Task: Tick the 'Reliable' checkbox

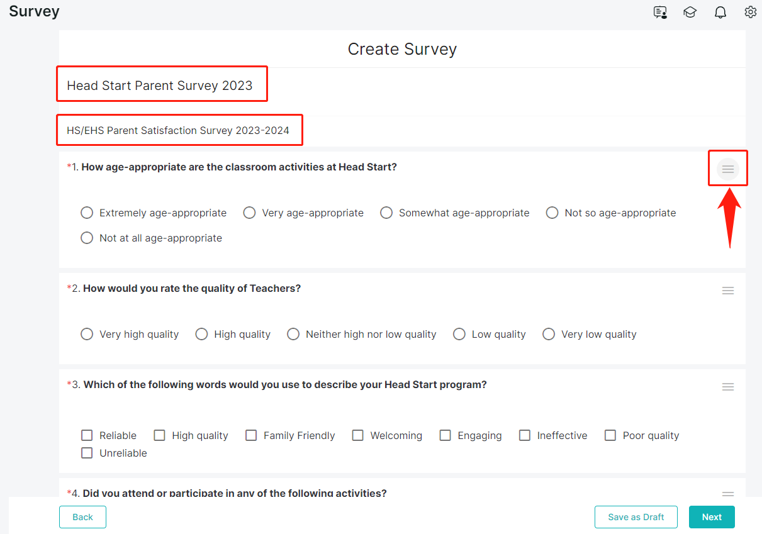Action: pos(87,436)
